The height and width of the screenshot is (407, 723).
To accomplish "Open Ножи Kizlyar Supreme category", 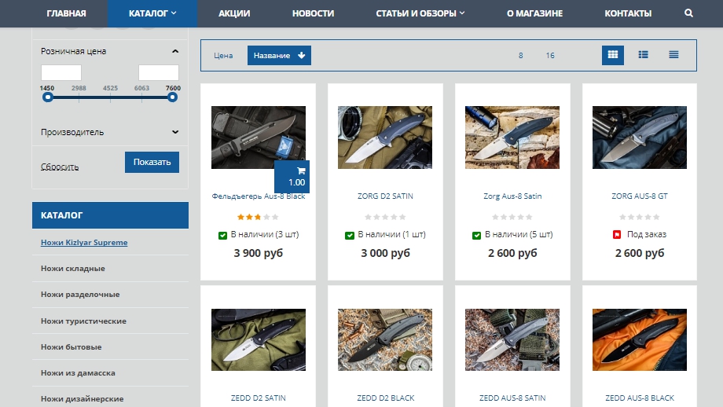I will point(84,243).
